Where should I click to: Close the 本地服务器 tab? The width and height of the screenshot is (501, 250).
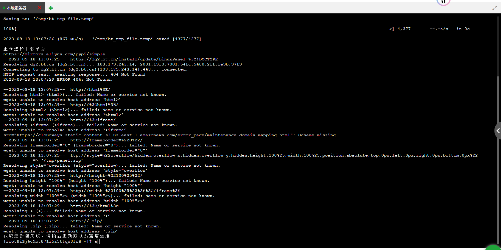point(40,8)
